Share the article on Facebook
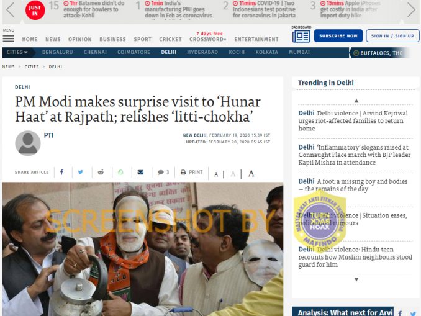This screenshot has width=421, height=316. point(61,172)
